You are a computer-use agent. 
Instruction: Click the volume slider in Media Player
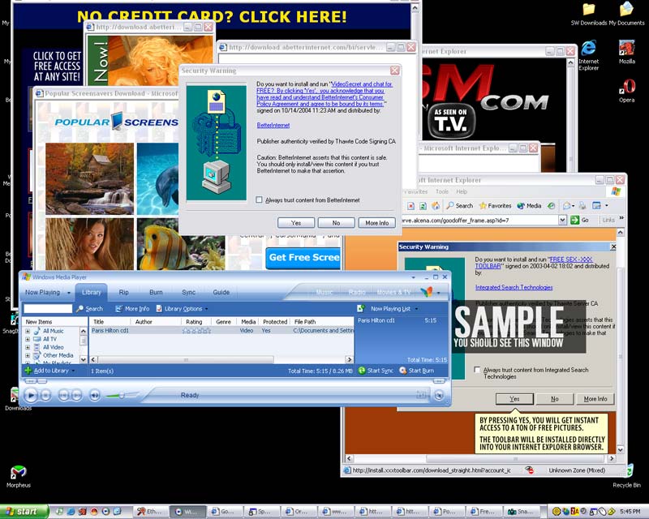coord(120,396)
